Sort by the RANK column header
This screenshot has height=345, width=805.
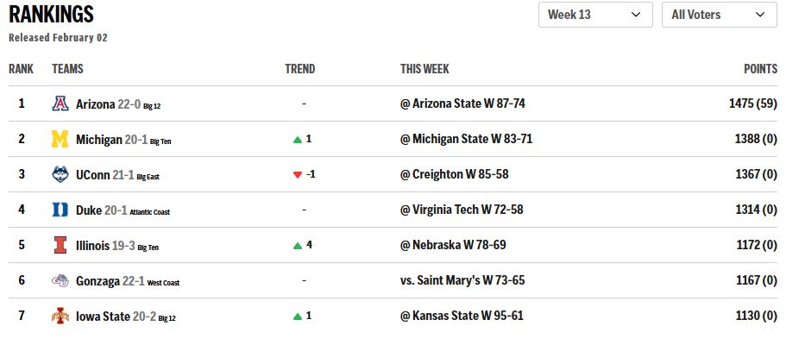click(21, 69)
